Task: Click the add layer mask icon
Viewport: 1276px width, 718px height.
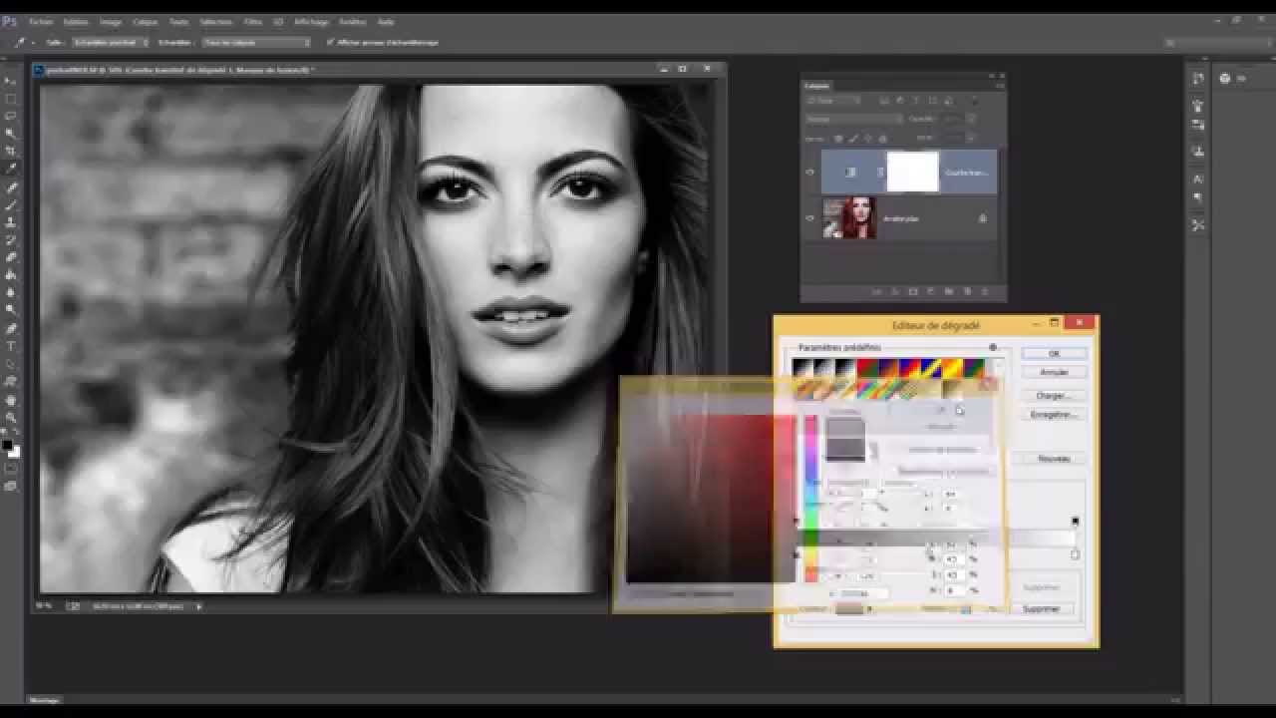Action: coord(912,292)
